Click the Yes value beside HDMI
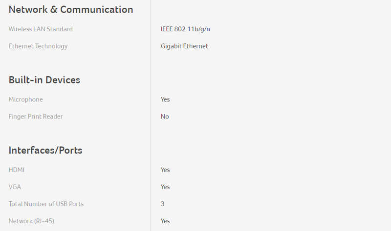This screenshot has height=231, width=391. pos(165,170)
